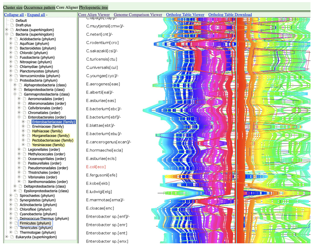The height and width of the screenshot is (247, 313).
Task: Click the page icon next to Default
Action: (12, 21)
